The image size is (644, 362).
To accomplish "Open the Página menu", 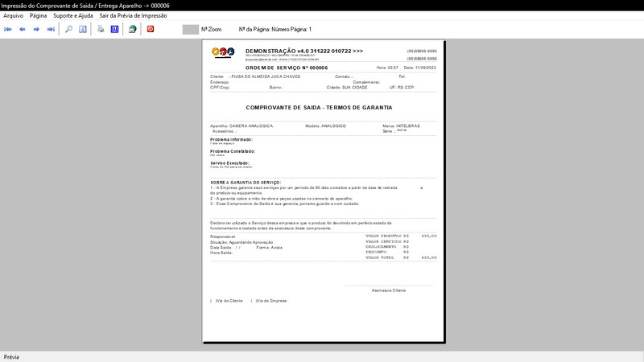I will point(38,15).
